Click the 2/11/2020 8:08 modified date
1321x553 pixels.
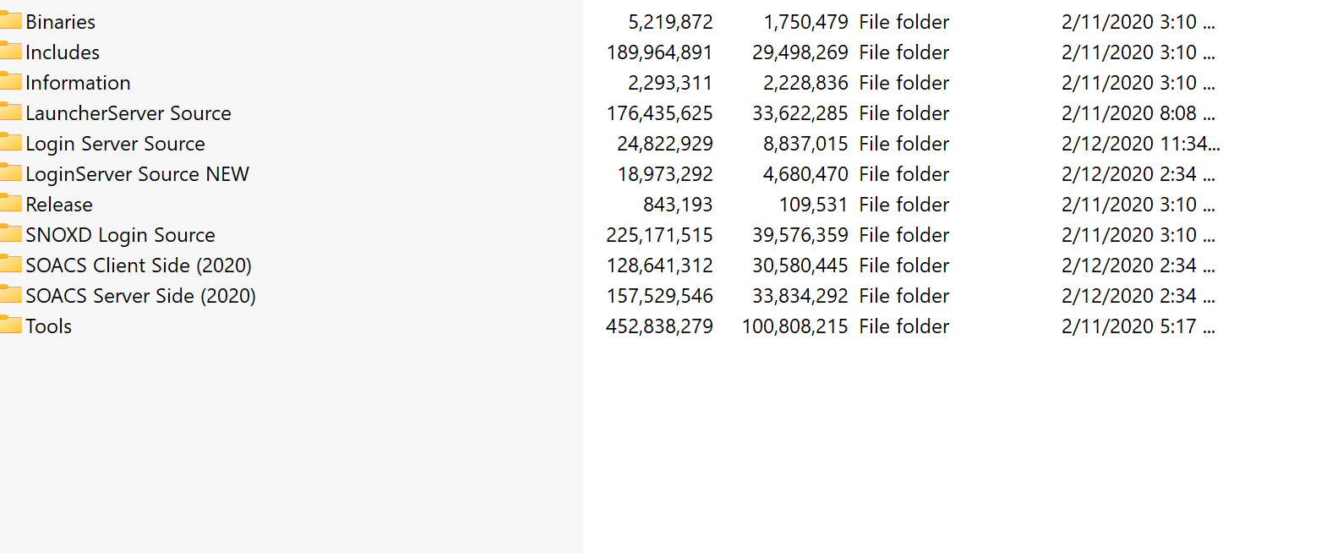[x=1138, y=113]
